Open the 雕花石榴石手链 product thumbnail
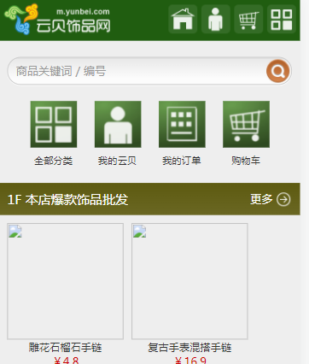309x364 pixels. (x=65, y=281)
